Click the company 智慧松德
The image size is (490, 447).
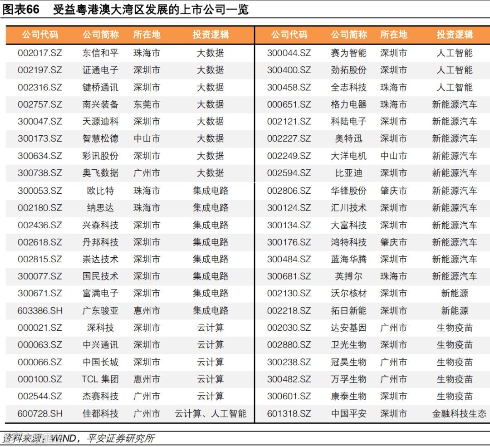tap(100, 138)
